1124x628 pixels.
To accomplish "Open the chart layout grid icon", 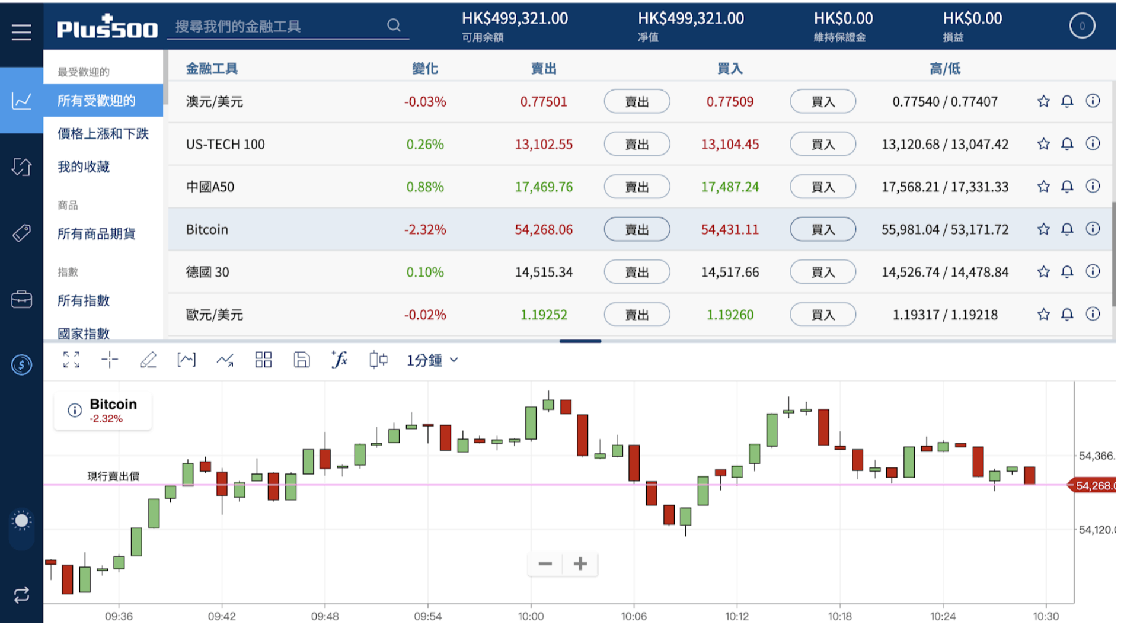I will [x=263, y=360].
